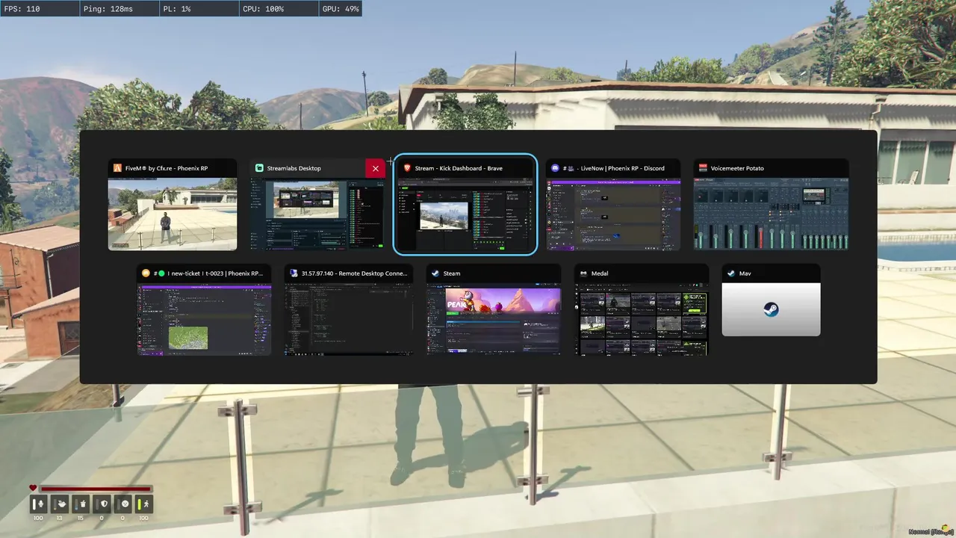Screen dimensions: 956x538
Task: Click the thirst value 15
Action: tap(81, 518)
